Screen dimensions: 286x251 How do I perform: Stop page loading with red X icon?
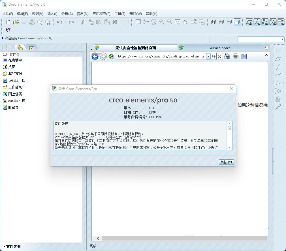(x=220, y=56)
